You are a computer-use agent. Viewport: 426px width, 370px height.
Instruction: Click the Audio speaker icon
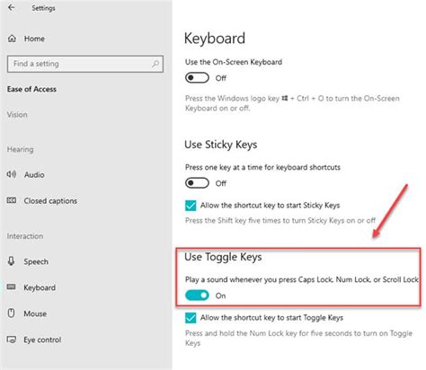pyautogui.click(x=12, y=174)
